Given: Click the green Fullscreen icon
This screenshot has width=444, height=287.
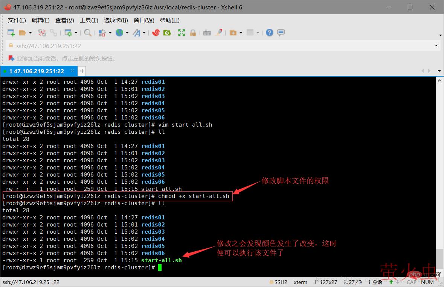Looking at the screenshot, I should coord(182,33).
